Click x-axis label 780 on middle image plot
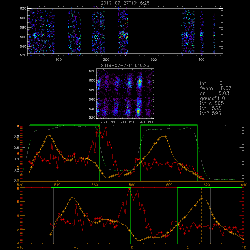 coord(113,122)
